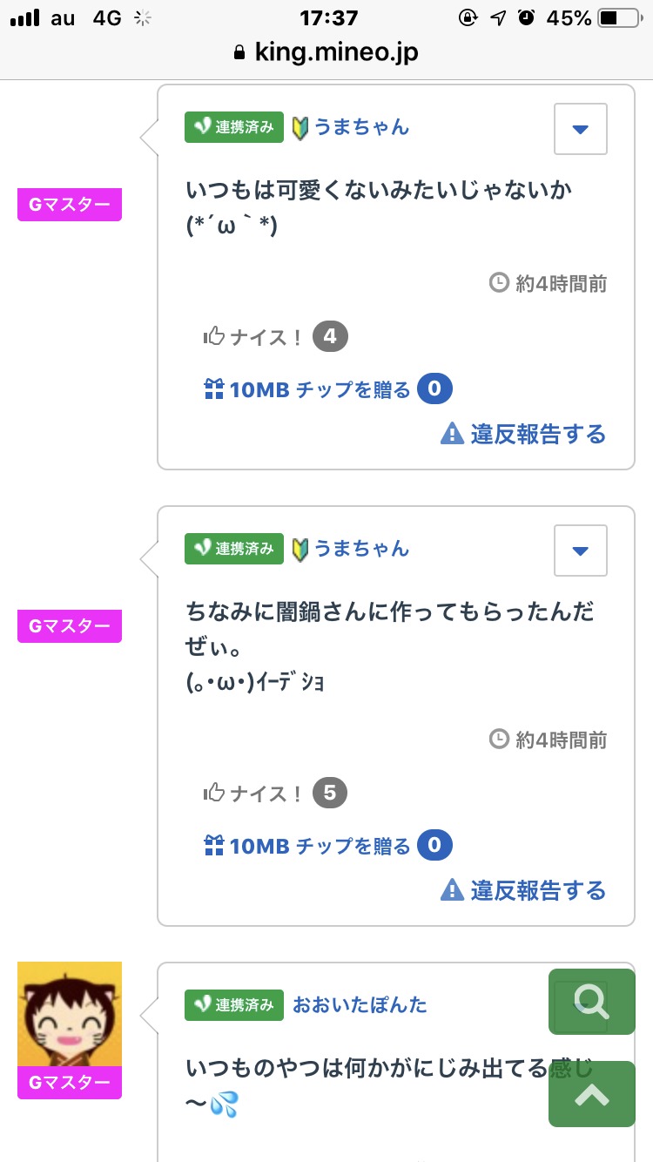Tap the おおいたぽんた cat avatar image
The width and height of the screenshot is (653, 1162).
click(x=70, y=1014)
